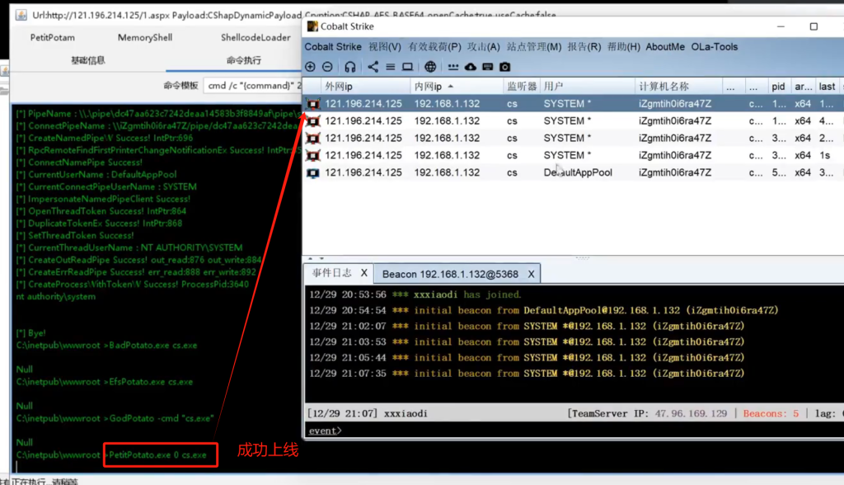Screen dimensions: 844x485
Task: Switch to target view monitor icon
Action: coord(407,67)
